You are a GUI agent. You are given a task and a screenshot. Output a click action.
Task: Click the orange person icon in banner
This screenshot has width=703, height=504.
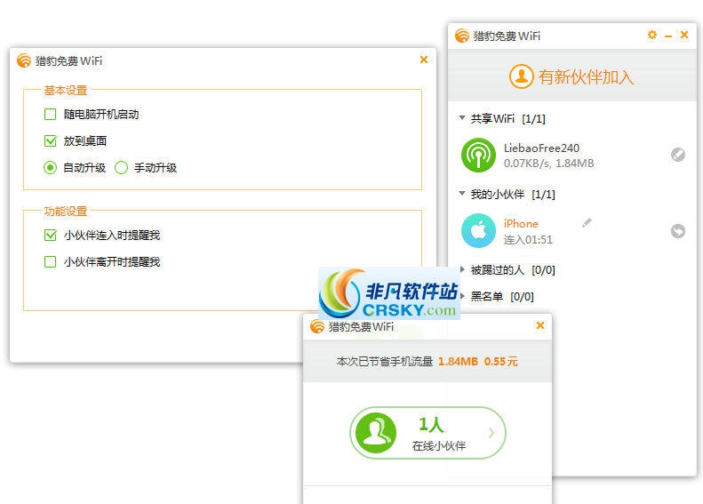[521, 76]
